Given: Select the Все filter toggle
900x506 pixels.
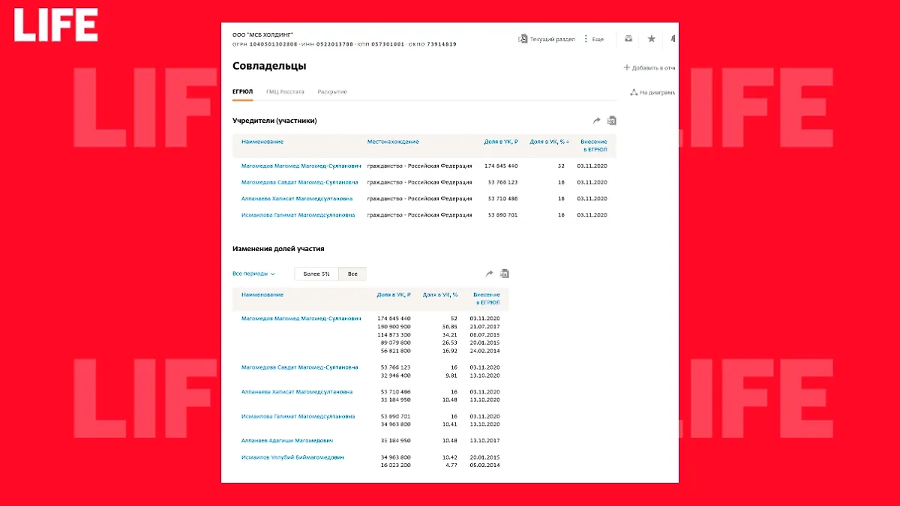Looking at the screenshot, I should coord(352,274).
